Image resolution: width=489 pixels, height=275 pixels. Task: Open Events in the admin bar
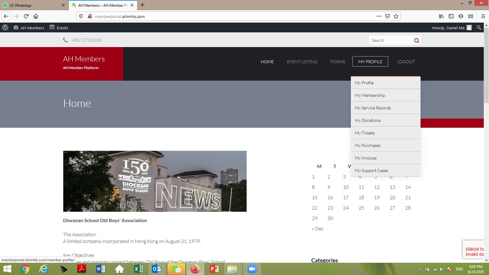coord(59,28)
